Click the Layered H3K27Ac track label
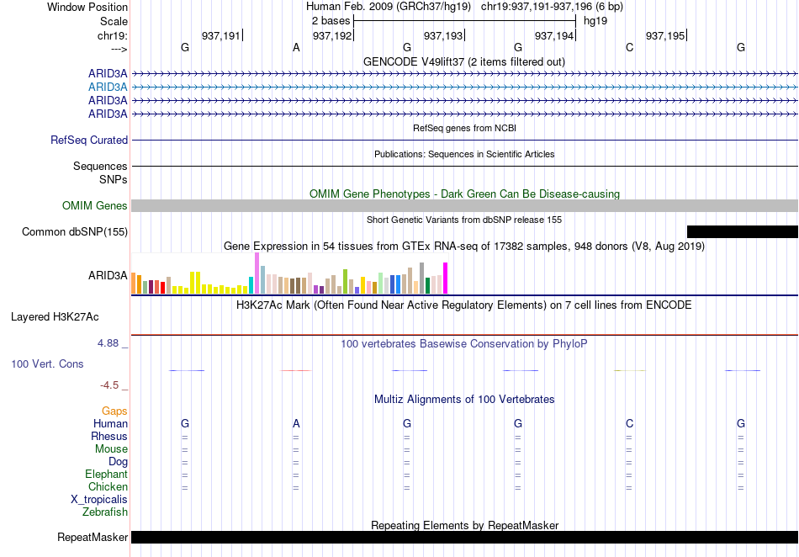Screen dimensions: 799x557 [55, 317]
